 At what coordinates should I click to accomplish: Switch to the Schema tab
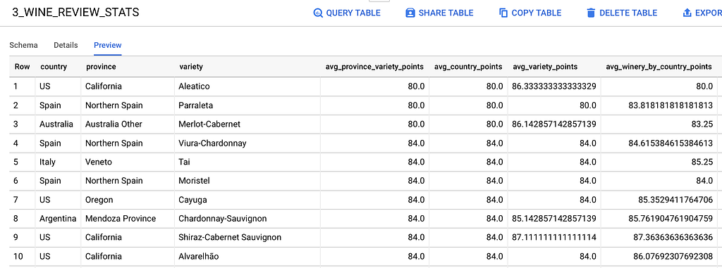[23, 45]
